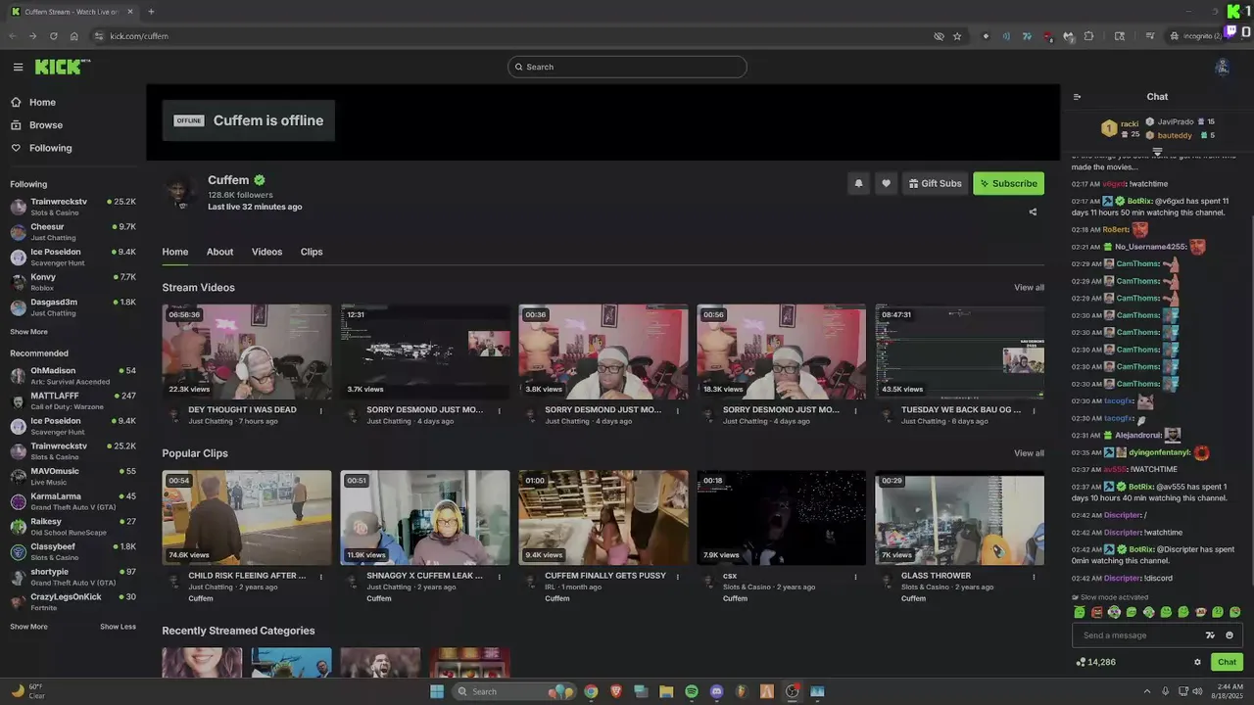Click the browser address bar URL

click(x=139, y=36)
